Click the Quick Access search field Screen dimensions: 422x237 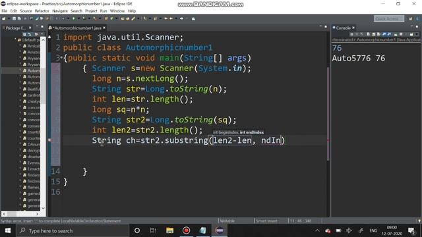pyautogui.click(x=389, y=18)
